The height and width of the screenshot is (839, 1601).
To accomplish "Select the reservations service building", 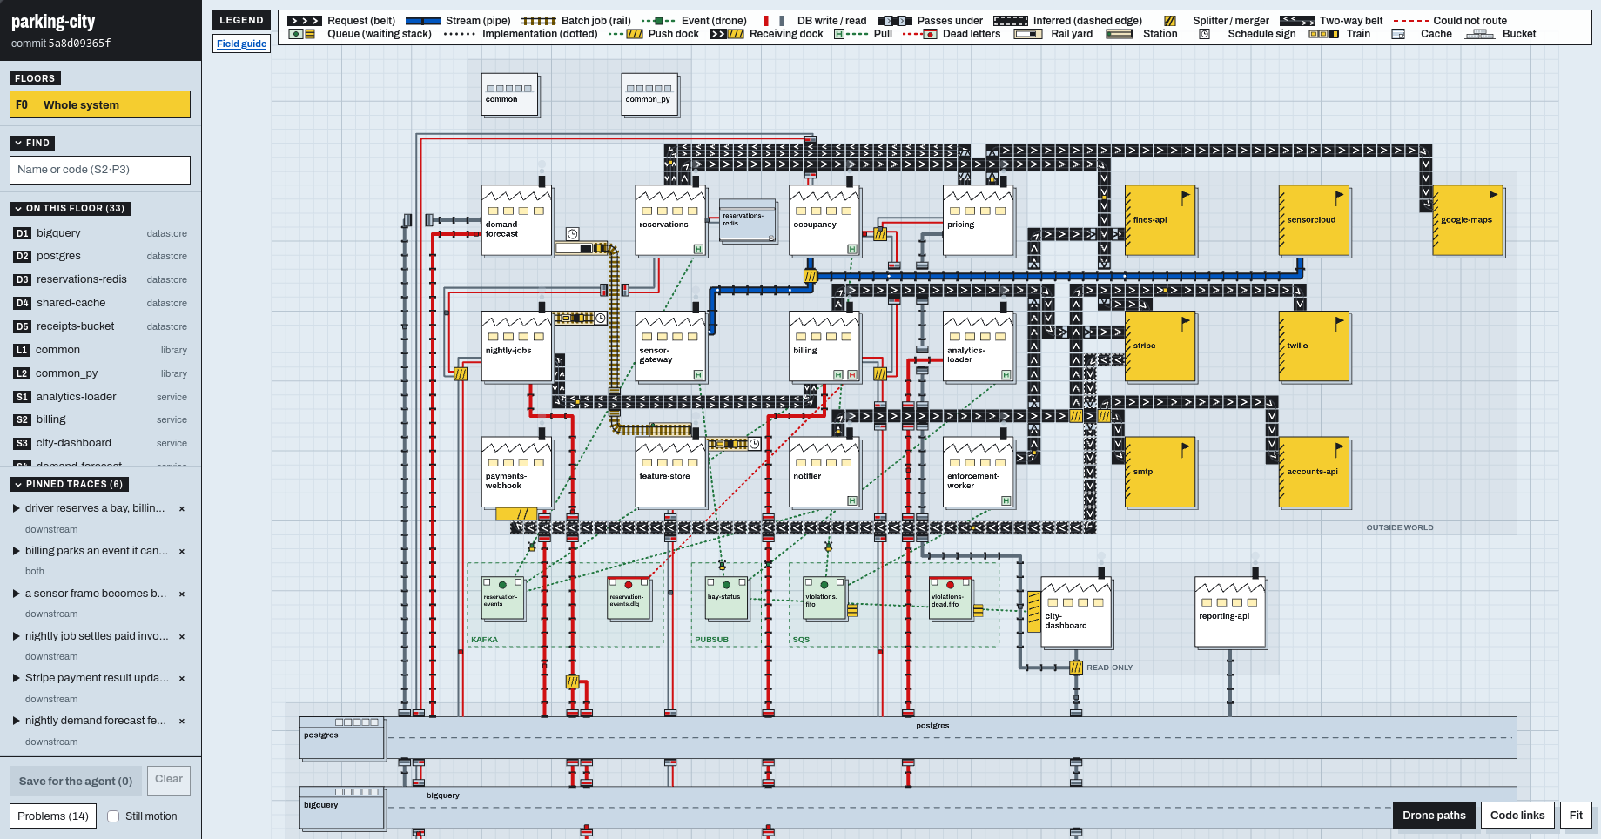I will pos(670,220).
